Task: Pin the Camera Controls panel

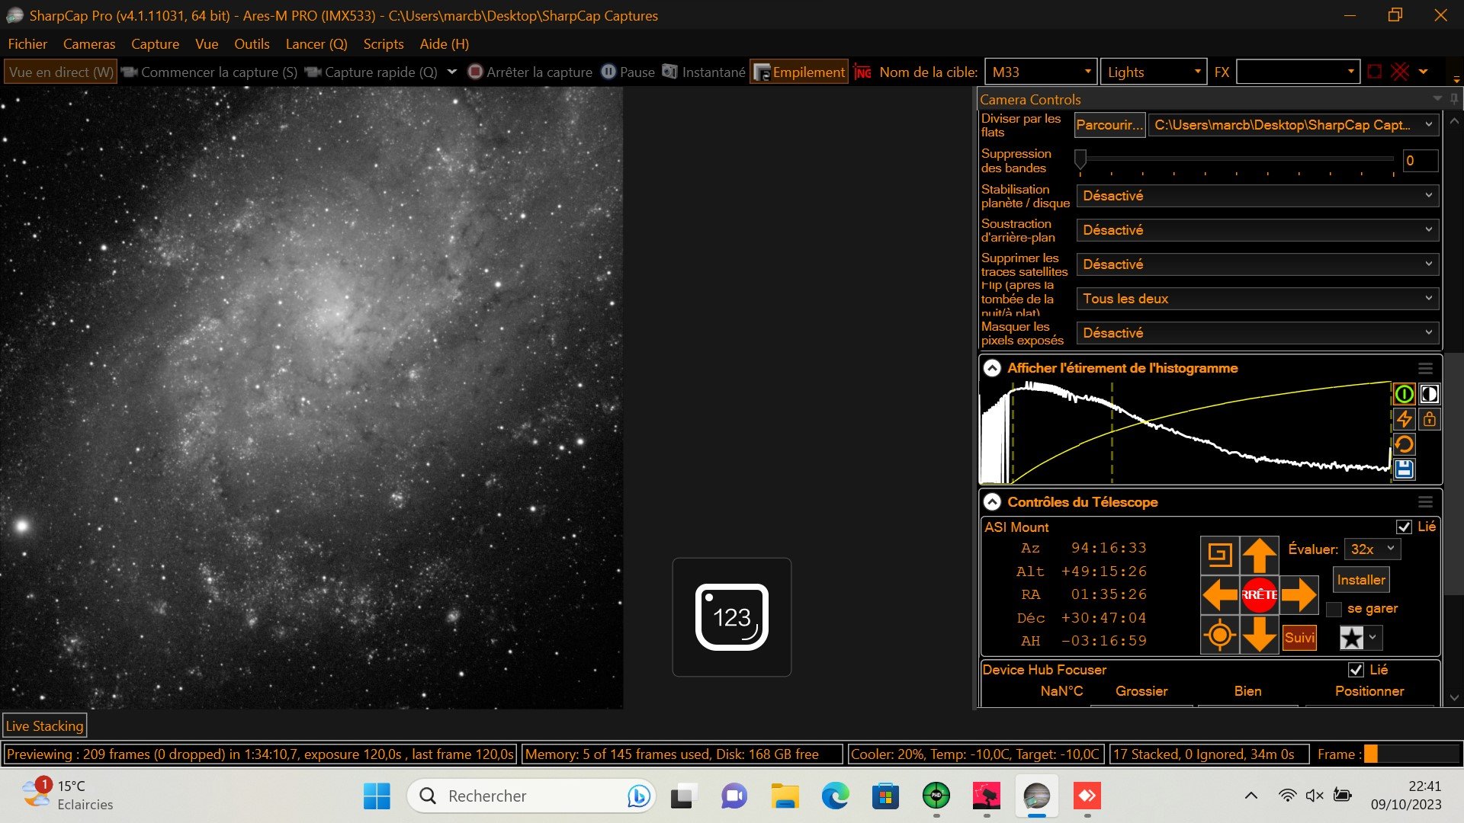Action: (1454, 98)
